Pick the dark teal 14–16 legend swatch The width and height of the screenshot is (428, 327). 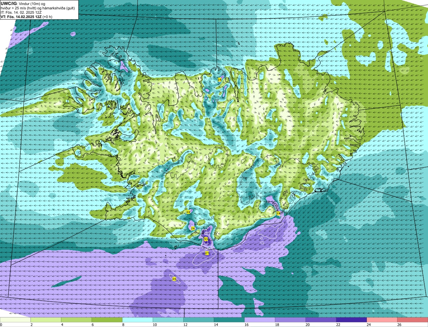(x=229, y=320)
